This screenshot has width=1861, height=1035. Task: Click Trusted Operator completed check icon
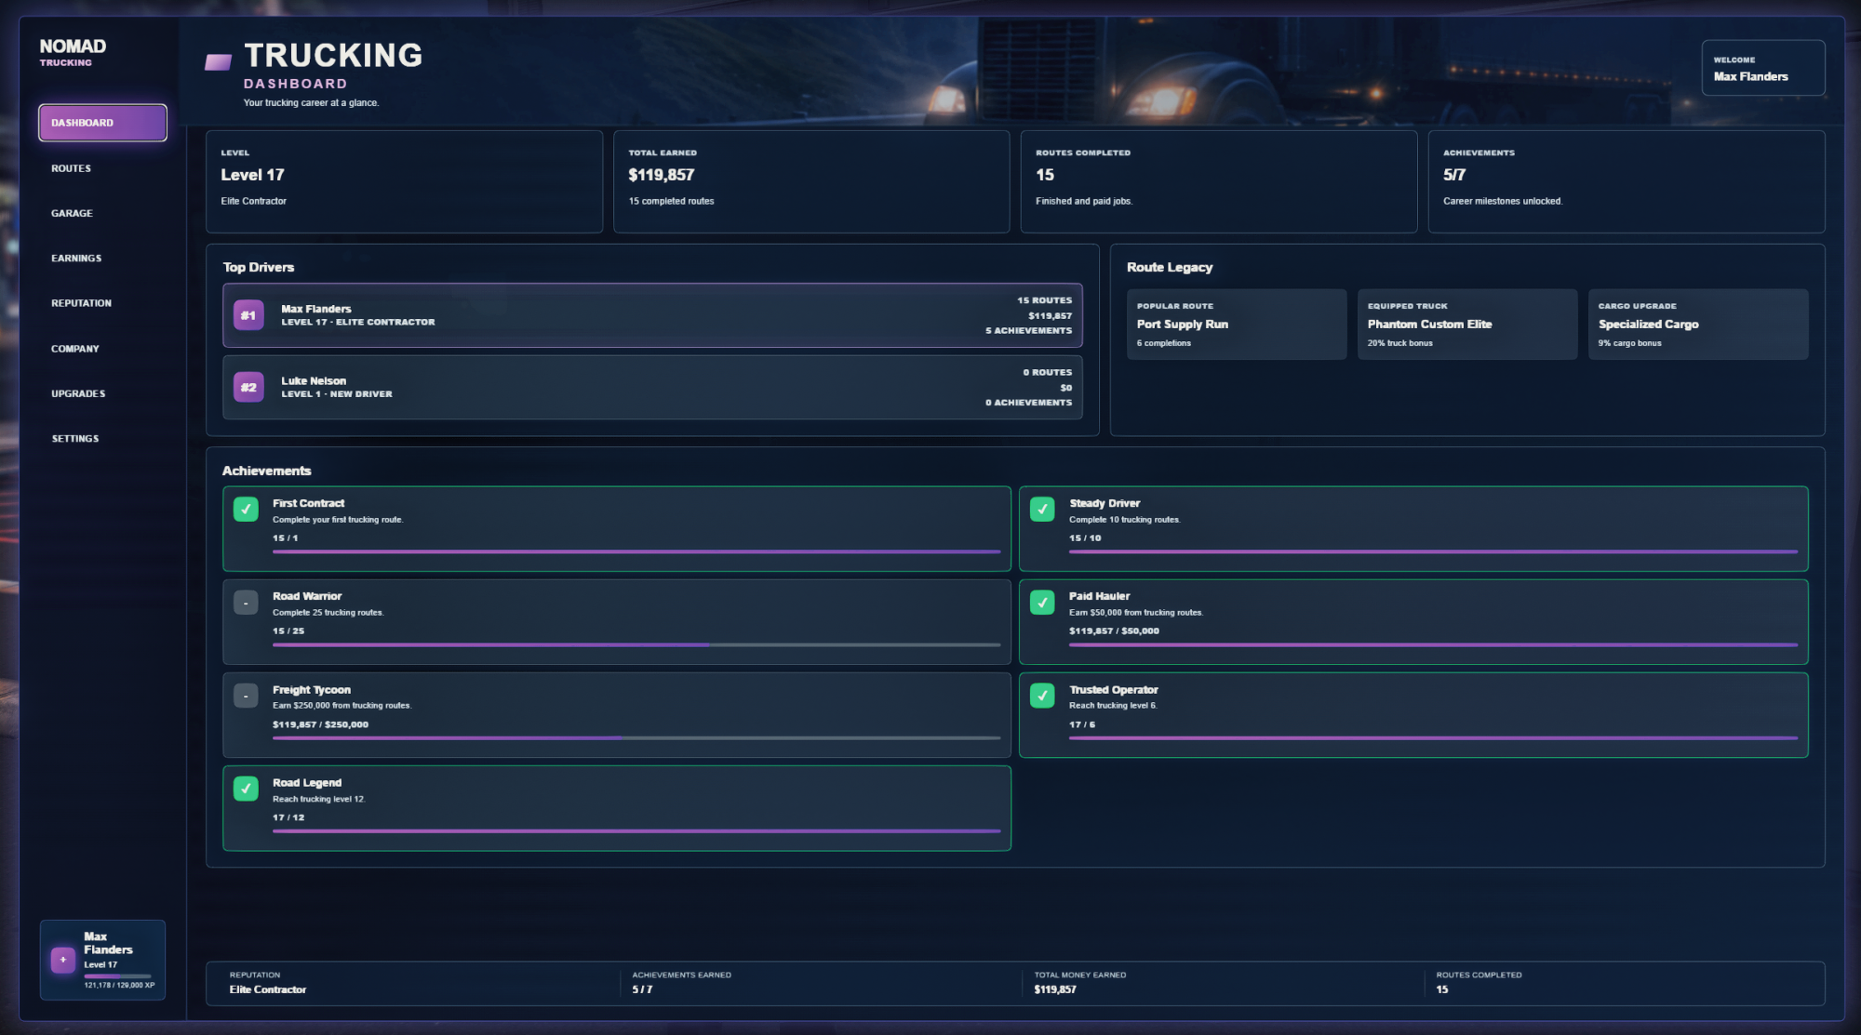tap(1042, 696)
